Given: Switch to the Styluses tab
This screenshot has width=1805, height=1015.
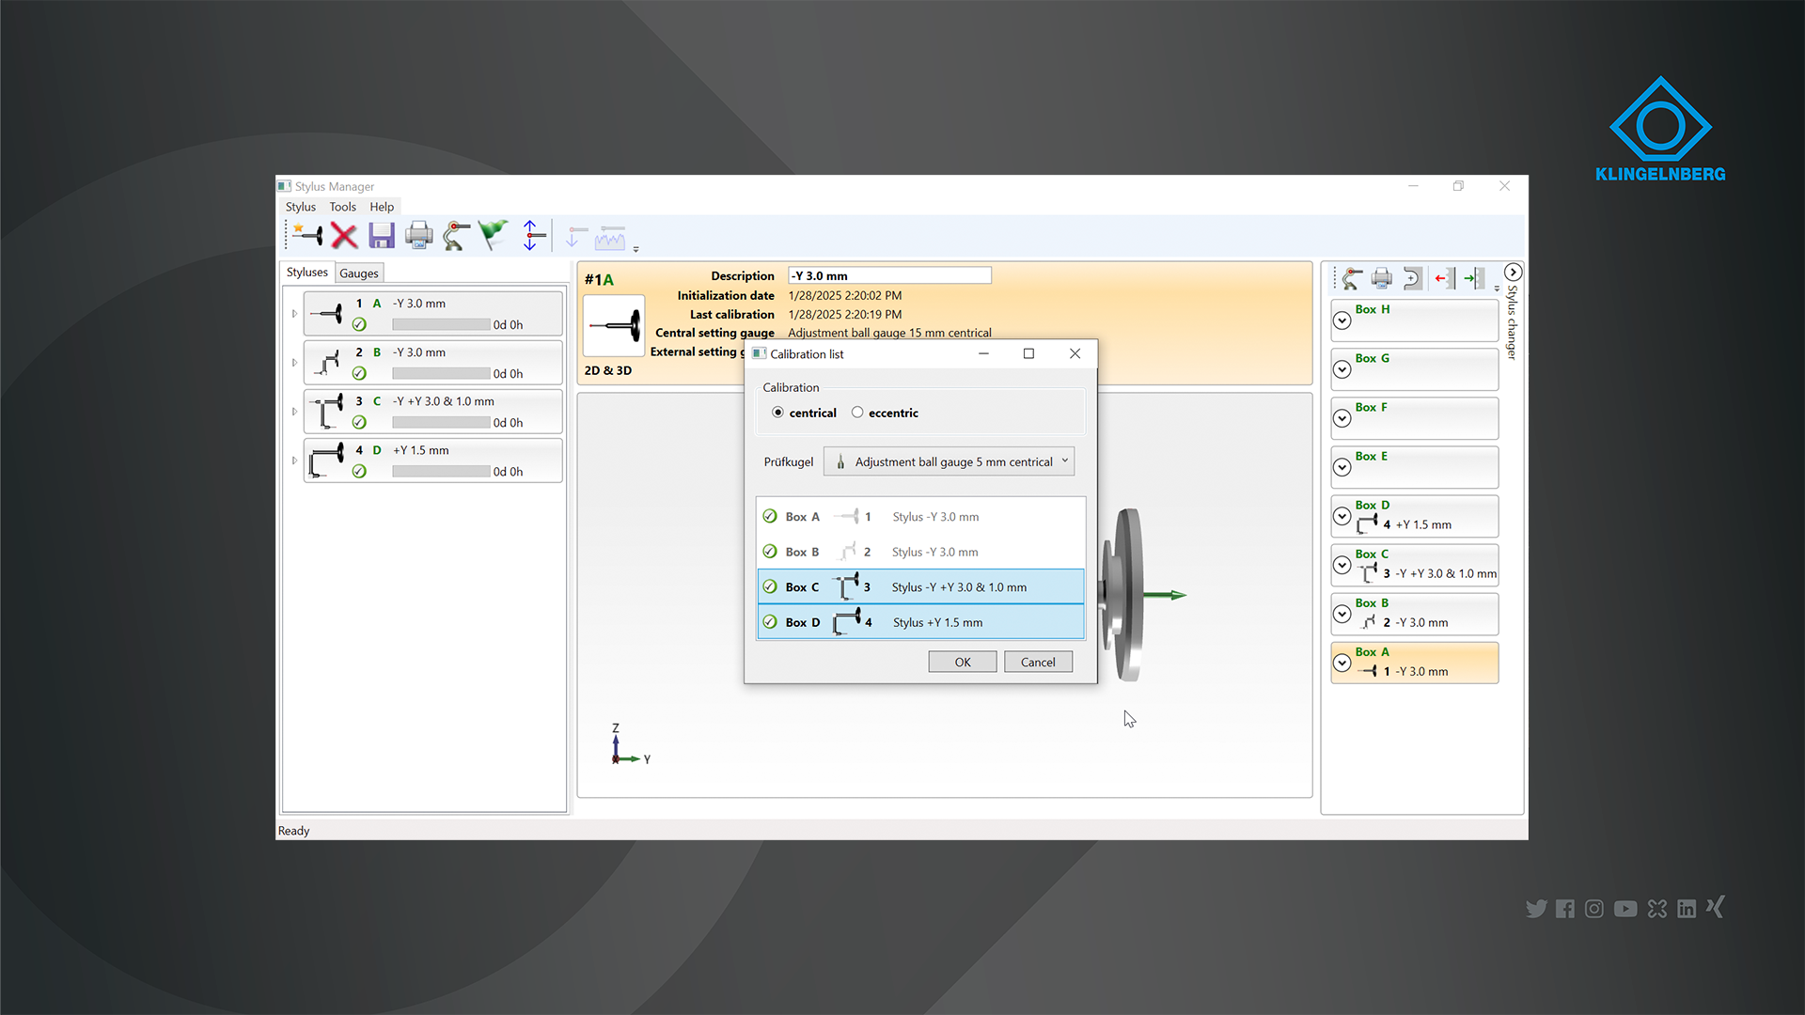Looking at the screenshot, I should tap(307, 273).
